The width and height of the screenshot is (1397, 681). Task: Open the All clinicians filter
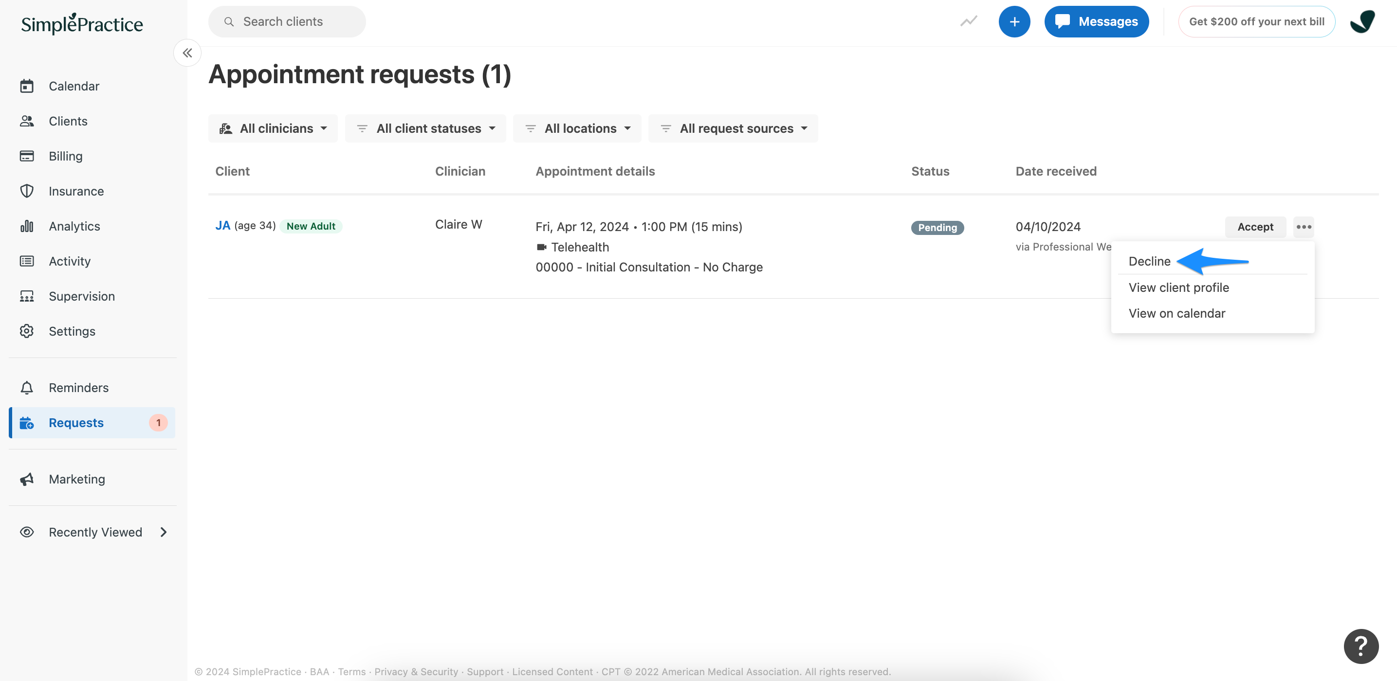(273, 128)
